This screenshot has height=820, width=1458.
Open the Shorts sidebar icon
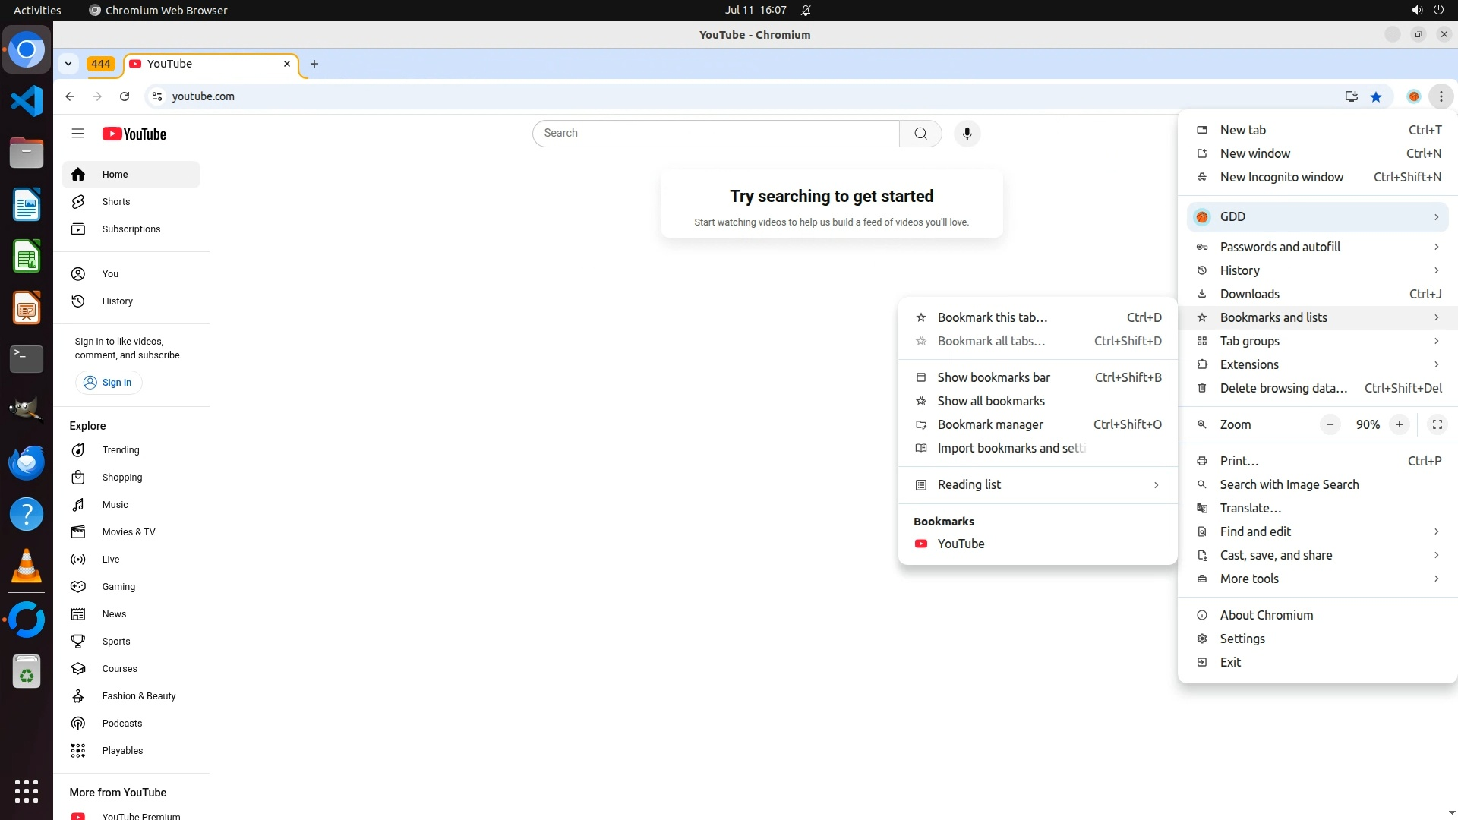[78, 202]
